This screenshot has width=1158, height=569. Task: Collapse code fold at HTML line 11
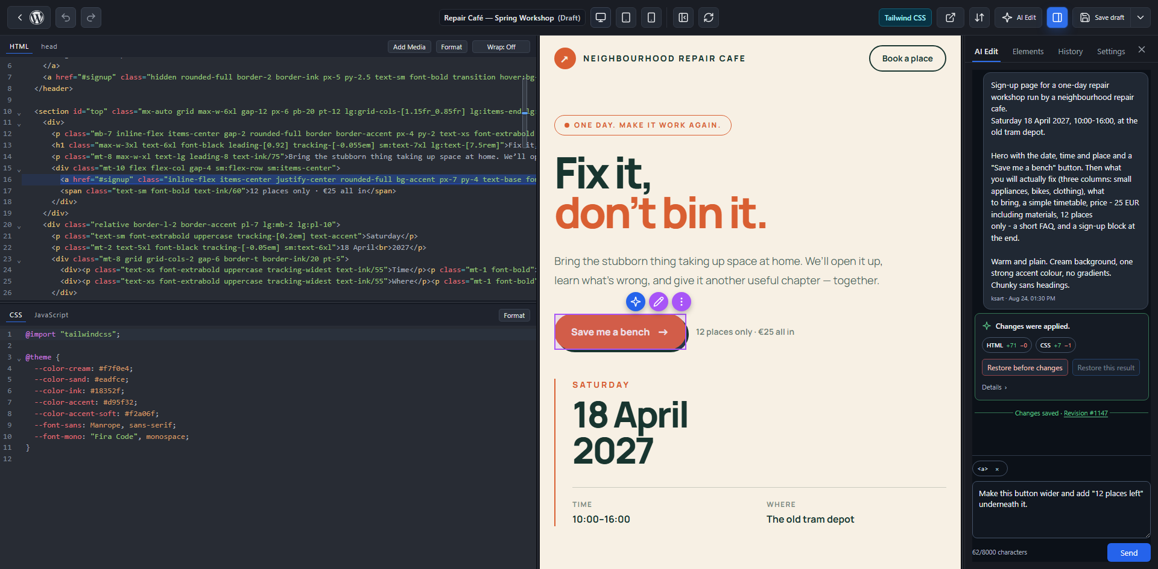(x=19, y=124)
